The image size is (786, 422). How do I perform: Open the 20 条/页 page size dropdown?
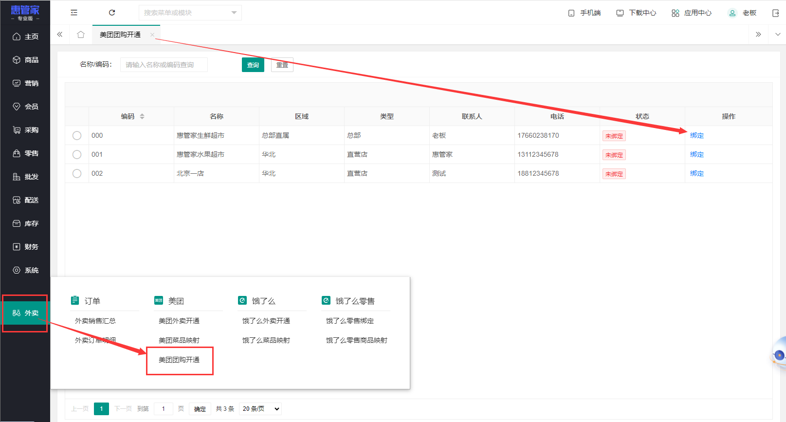point(261,409)
